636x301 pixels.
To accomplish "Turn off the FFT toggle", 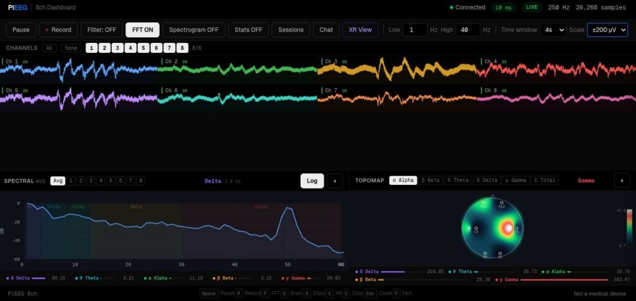I will click(x=142, y=30).
